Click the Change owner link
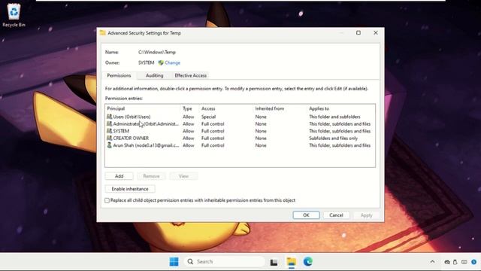 point(172,62)
